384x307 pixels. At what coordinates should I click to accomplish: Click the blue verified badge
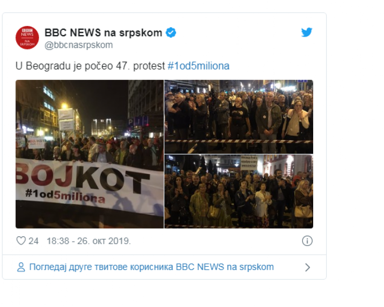pyautogui.click(x=171, y=32)
